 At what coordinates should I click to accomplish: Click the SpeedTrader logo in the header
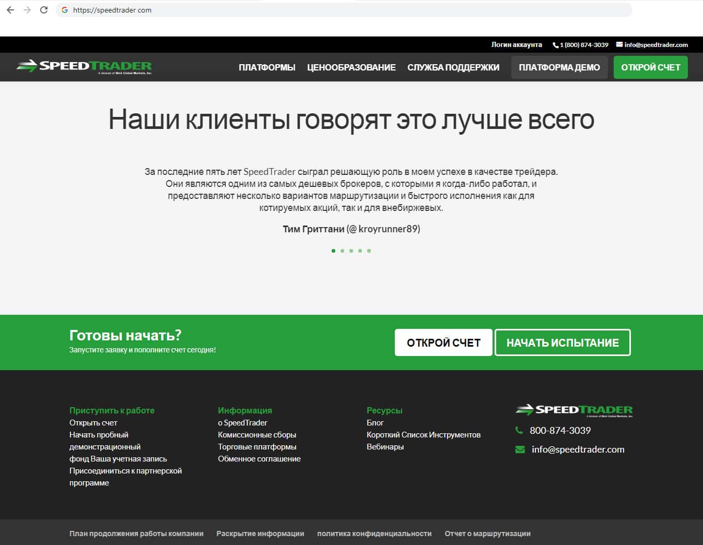tap(84, 66)
